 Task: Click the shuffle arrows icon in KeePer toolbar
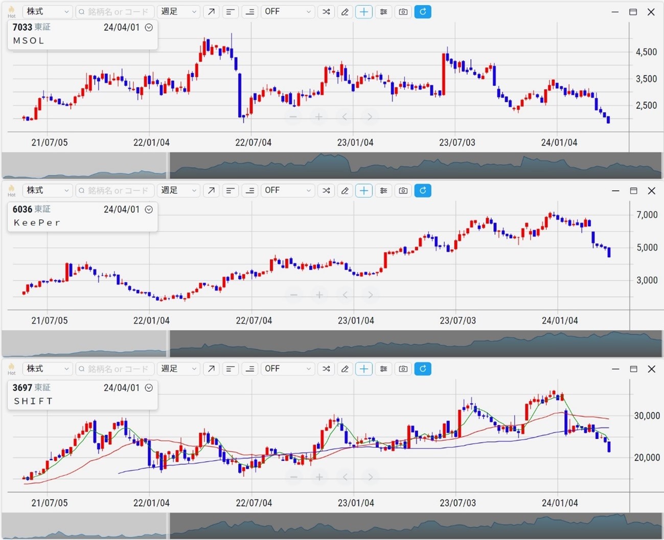(326, 191)
